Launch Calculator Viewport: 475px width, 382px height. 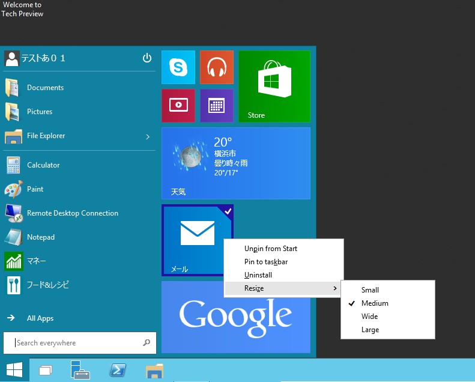79,165
